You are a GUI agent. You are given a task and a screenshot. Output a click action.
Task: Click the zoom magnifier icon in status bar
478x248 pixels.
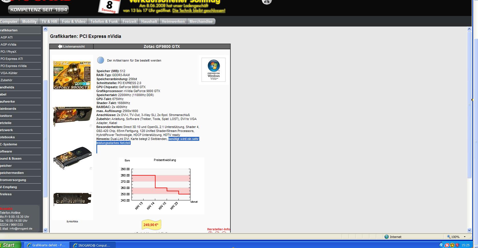tap(449, 237)
